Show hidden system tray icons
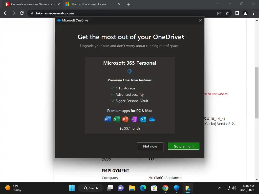259x194 pixels. 220,188
